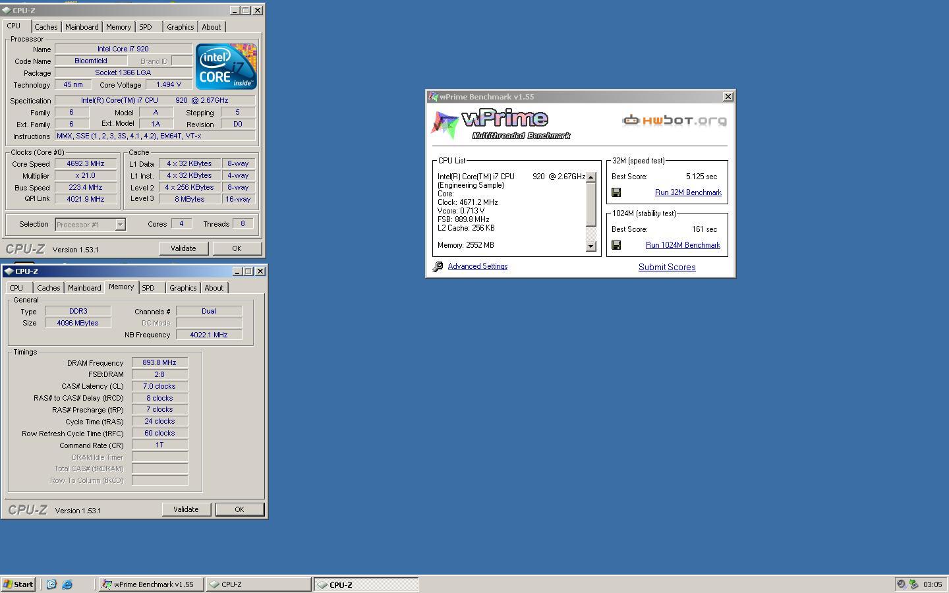Run the 1024M Benchmark
The height and width of the screenshot is (593, 949).
coord(683,245)
